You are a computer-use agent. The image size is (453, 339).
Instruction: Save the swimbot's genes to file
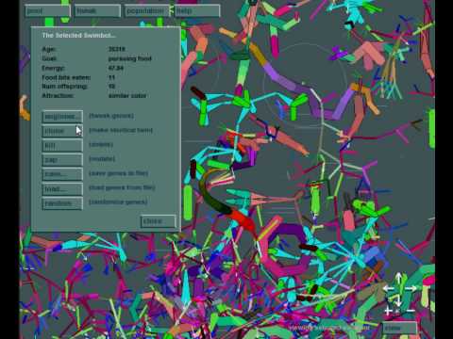pyautogui.click(x=62, y=174)
